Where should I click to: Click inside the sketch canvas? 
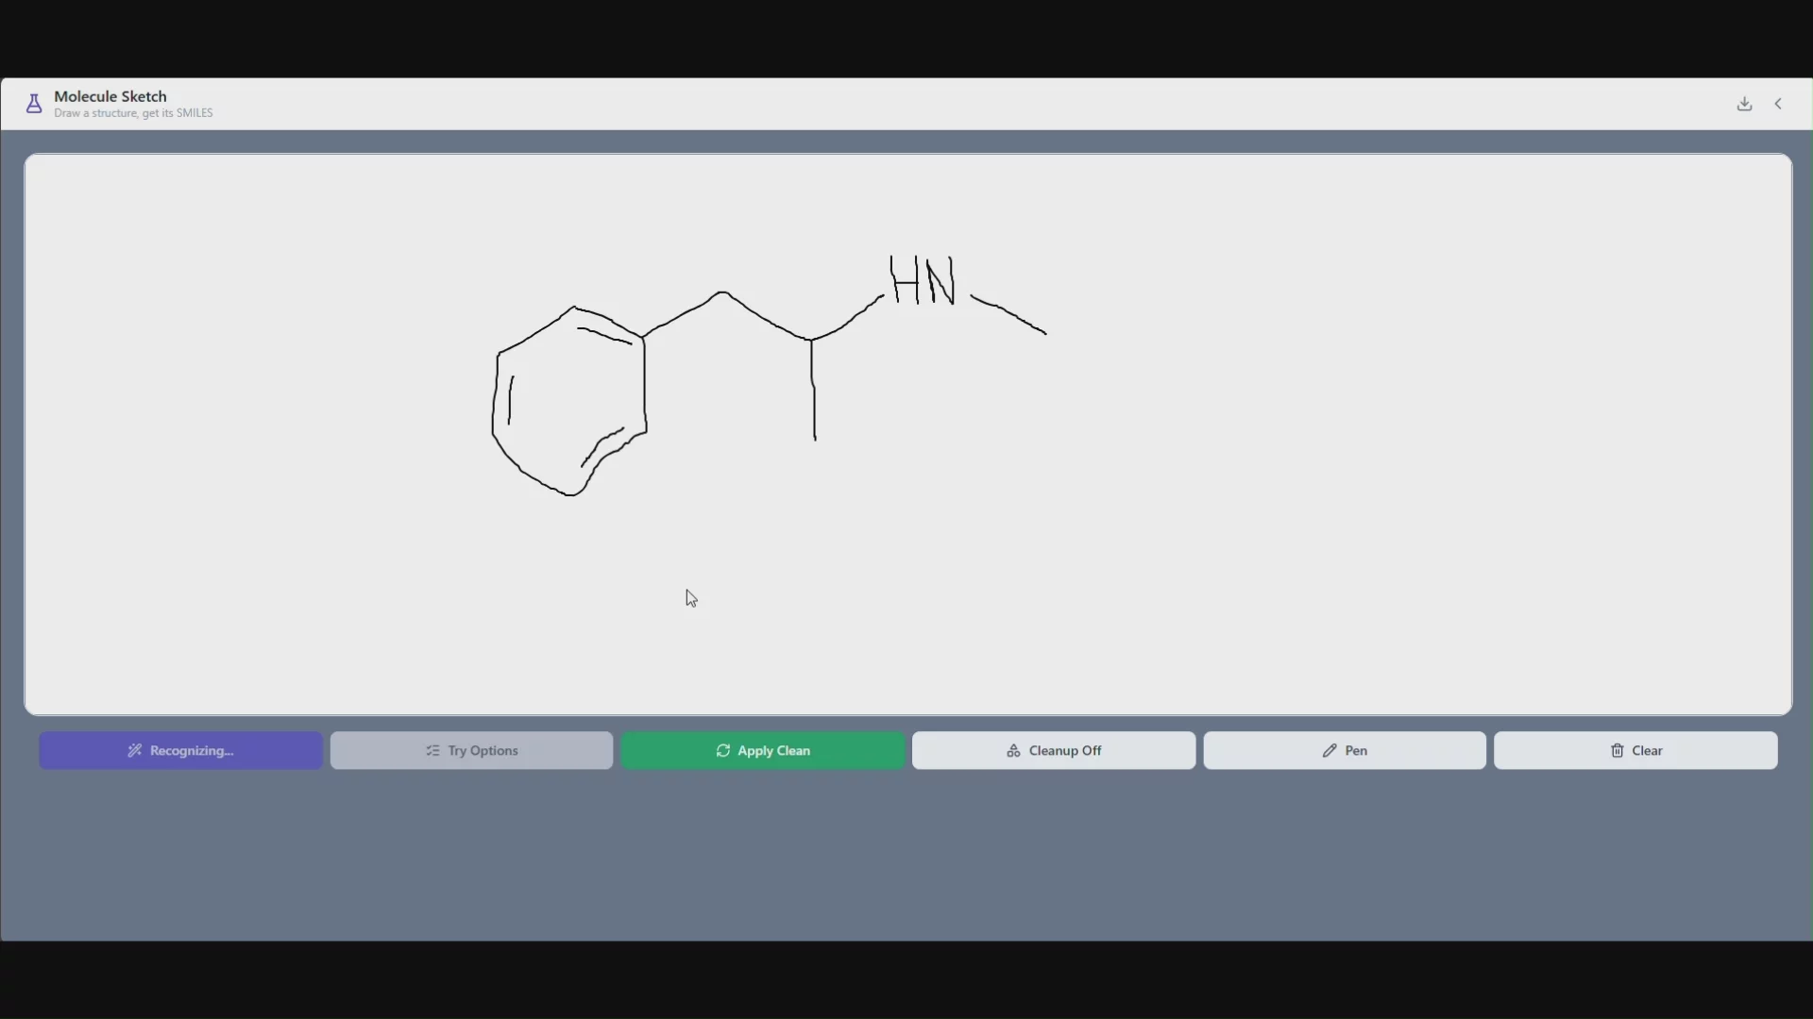pos(907,434)
